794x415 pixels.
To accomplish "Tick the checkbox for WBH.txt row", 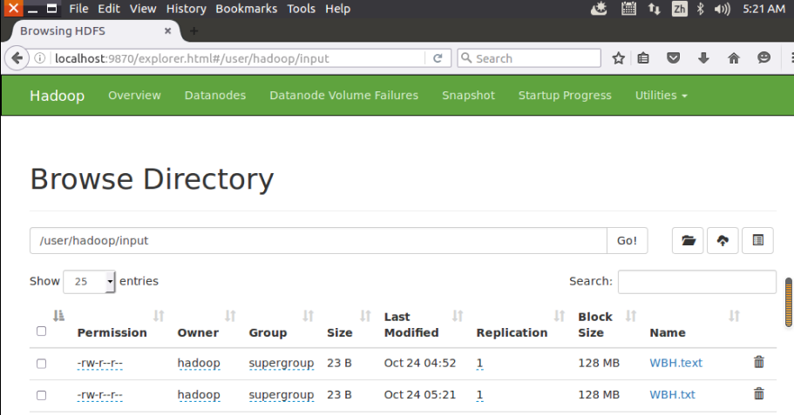I will pyautogui.click(x=41, y=395).
